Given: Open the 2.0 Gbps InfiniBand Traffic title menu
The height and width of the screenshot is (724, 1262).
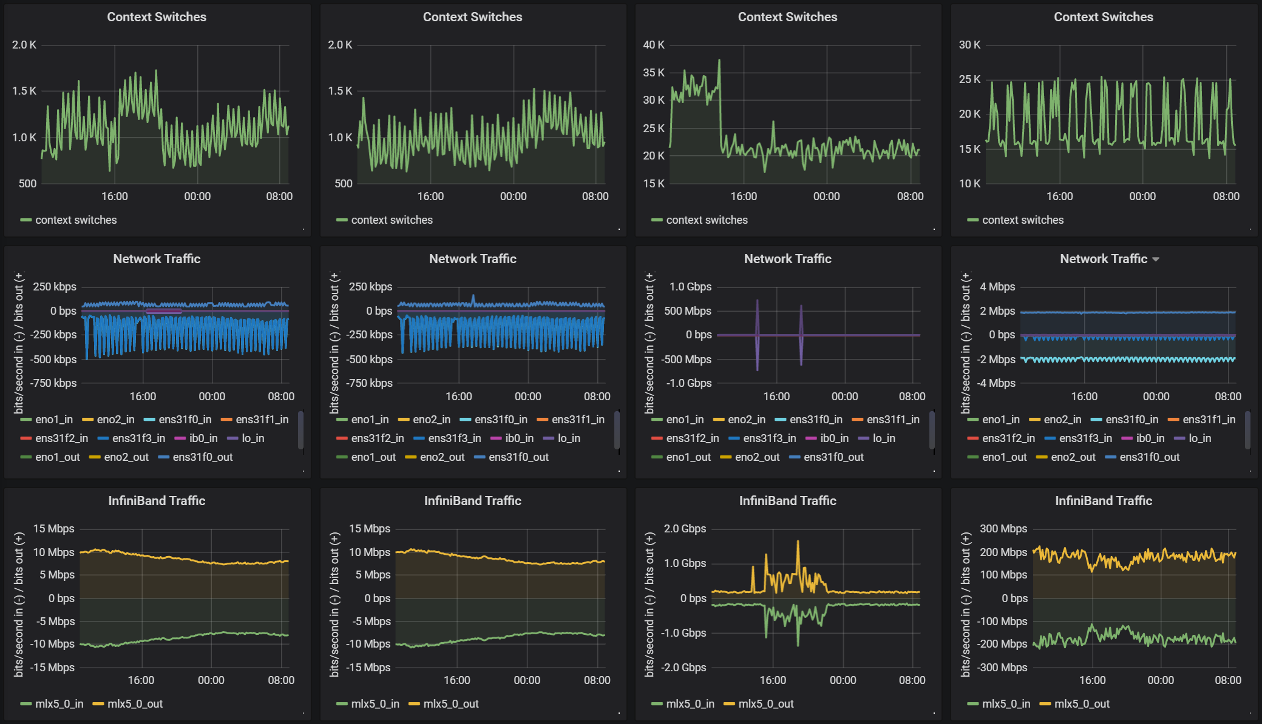Looking at the screenshot, I should (787, 501).
